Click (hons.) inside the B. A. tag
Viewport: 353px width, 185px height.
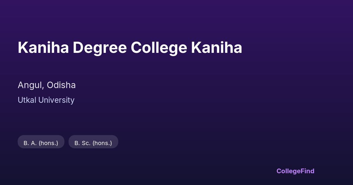(x=48, y=143)
